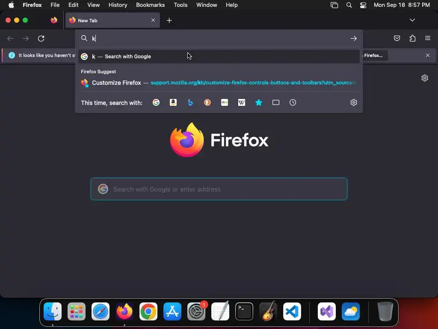The height and width of the screenshot is (329, 438).
Task: Open Control Center in menu bar
Action: click(363, 5)
